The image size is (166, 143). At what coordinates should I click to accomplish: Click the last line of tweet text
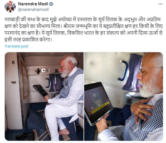tap(28, 40)
